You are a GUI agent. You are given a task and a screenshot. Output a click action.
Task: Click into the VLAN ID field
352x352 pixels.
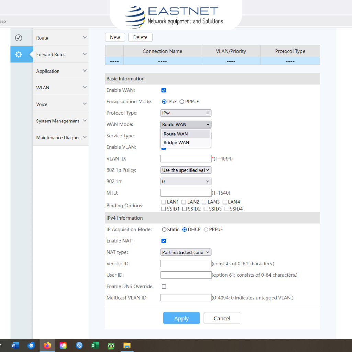[186, 158]
